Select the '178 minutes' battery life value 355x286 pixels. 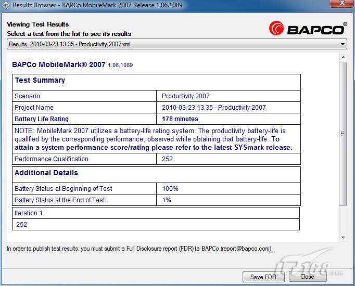180,119
